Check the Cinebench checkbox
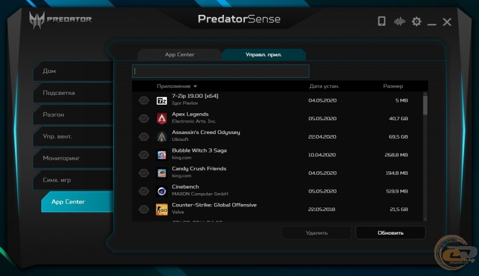The width and height of the screenshot is (479, 276). 144,191
